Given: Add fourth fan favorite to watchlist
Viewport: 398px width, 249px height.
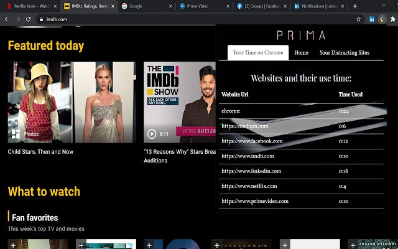Looking at the screenshot, I should pos(217,245).
